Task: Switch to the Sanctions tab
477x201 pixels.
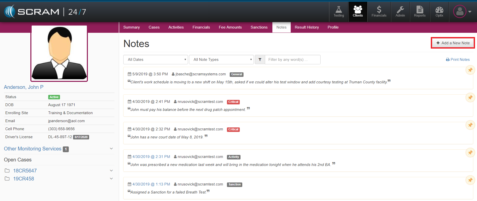Action: coord(259,27)
